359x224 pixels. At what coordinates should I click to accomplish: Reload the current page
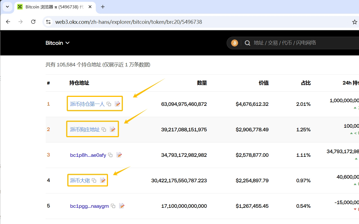(33, 22)
